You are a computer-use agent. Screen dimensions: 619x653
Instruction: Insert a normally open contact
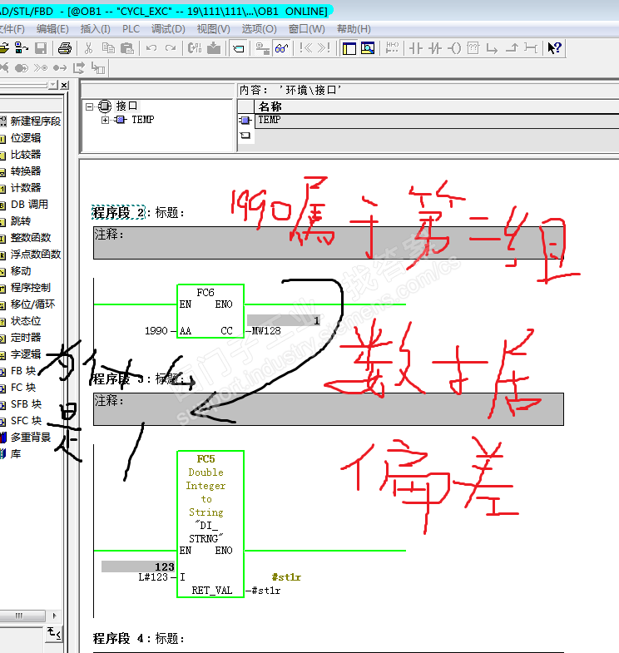click(416, 48)
